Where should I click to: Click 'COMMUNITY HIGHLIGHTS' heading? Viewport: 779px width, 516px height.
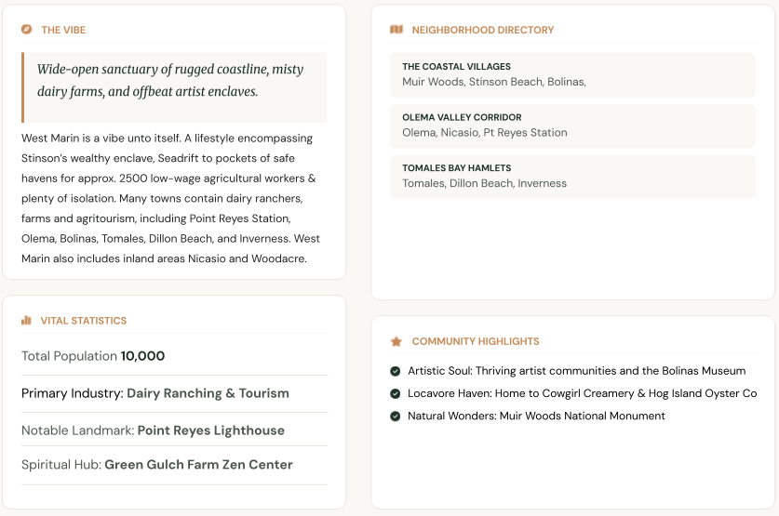pos(476,341)
